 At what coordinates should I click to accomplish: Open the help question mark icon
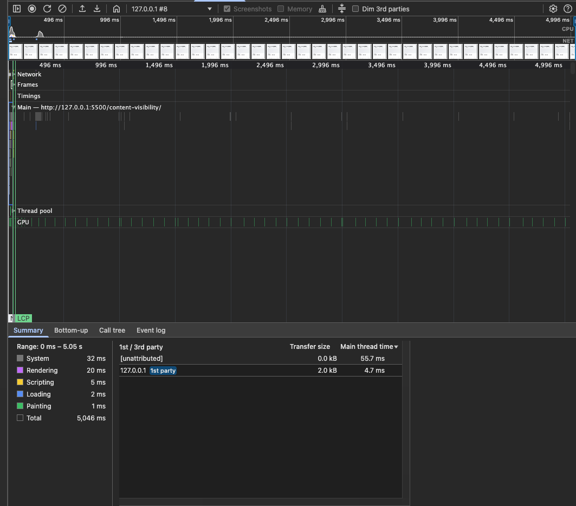coord(567,9)
